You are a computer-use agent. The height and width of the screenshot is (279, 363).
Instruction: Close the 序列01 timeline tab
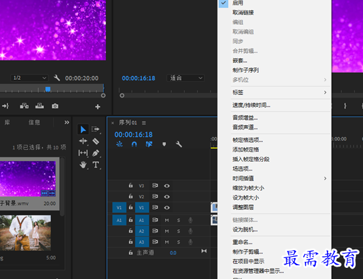[x=113, y=123]
